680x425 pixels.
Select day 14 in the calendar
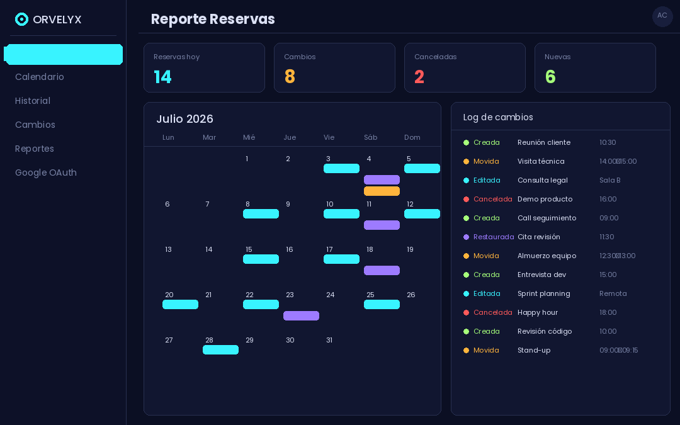(x=208, y=249)
